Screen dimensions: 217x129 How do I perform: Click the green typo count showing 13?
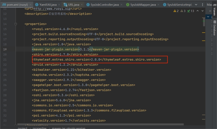point(191,11)
